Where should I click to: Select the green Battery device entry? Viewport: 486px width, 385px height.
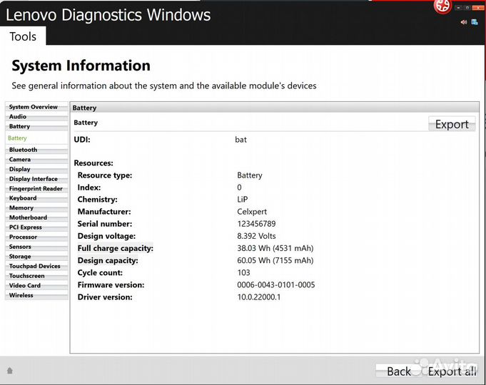[36, 138]
